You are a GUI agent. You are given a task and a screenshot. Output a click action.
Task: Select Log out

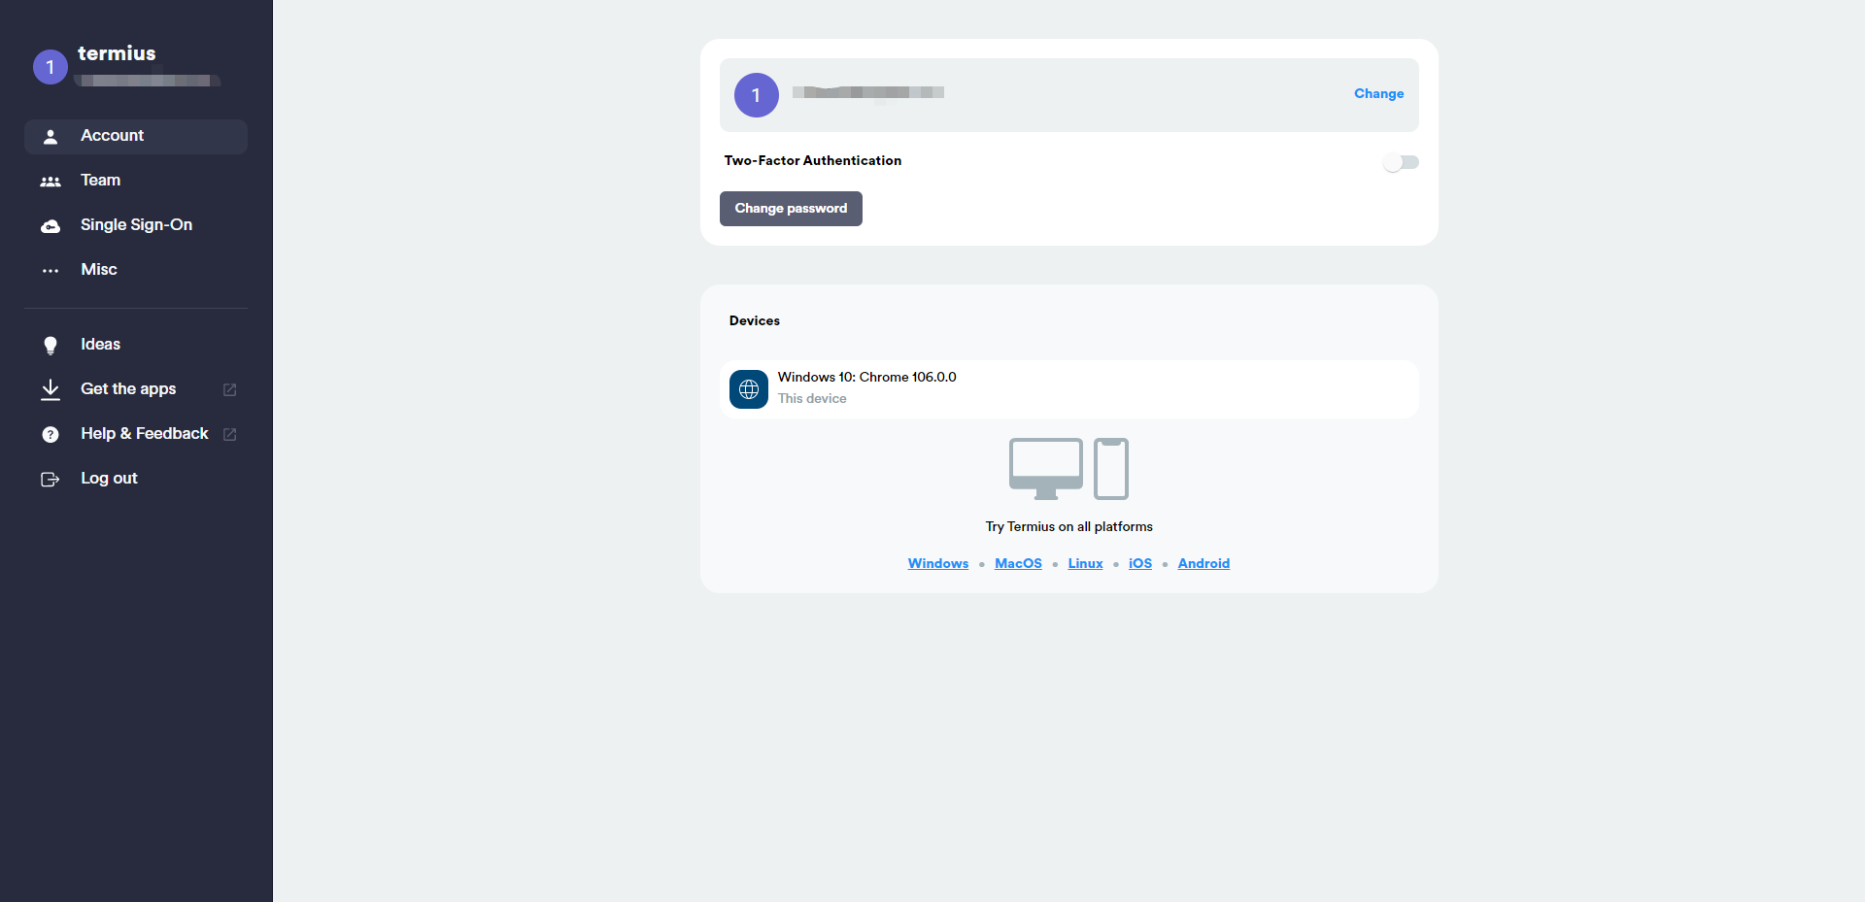click(x=136, y=480)
